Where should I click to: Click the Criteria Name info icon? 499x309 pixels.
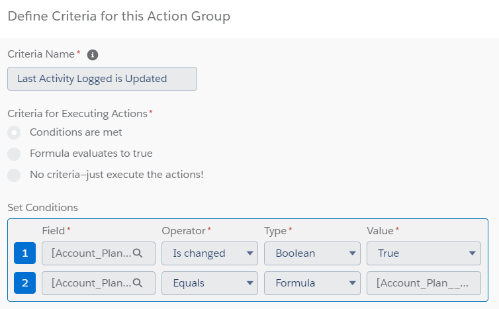point(93,55)
